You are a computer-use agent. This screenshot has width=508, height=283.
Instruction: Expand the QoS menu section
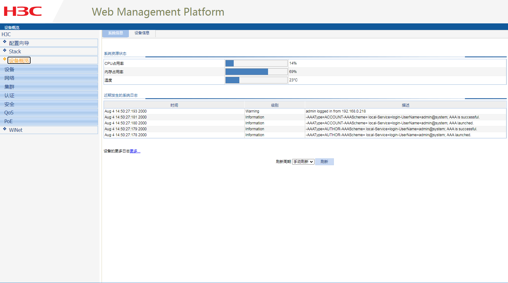9,113
